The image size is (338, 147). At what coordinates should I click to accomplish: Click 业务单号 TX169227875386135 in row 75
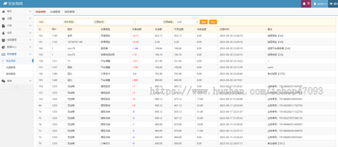285,118
